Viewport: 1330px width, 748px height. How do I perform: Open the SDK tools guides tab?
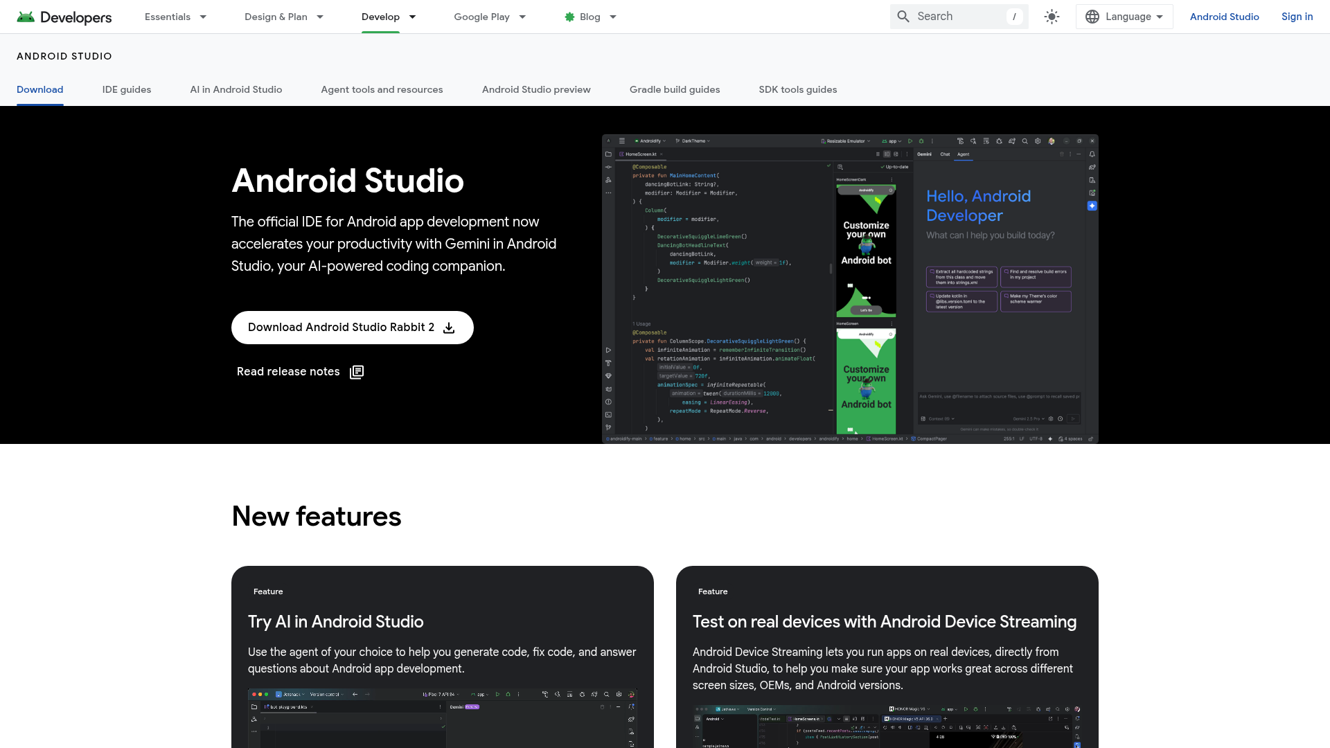(798, 90)
